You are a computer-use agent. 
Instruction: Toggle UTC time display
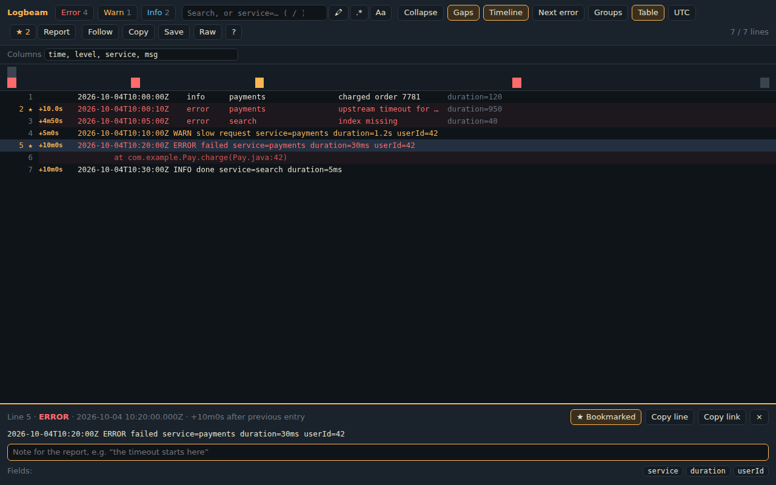682,13
